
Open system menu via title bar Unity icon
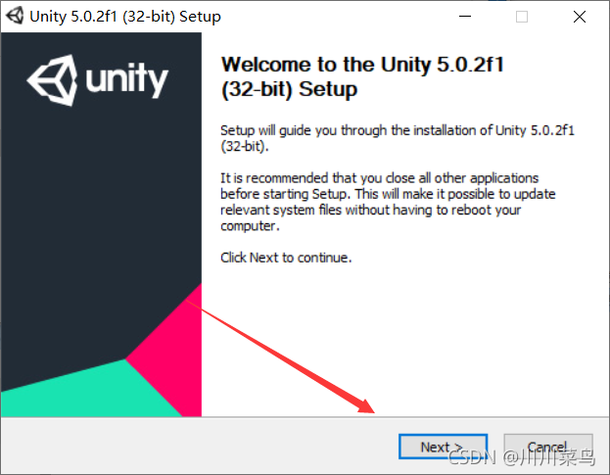(x=15, y=16)
